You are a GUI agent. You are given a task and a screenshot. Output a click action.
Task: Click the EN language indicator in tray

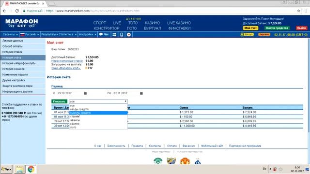point(264,169)
